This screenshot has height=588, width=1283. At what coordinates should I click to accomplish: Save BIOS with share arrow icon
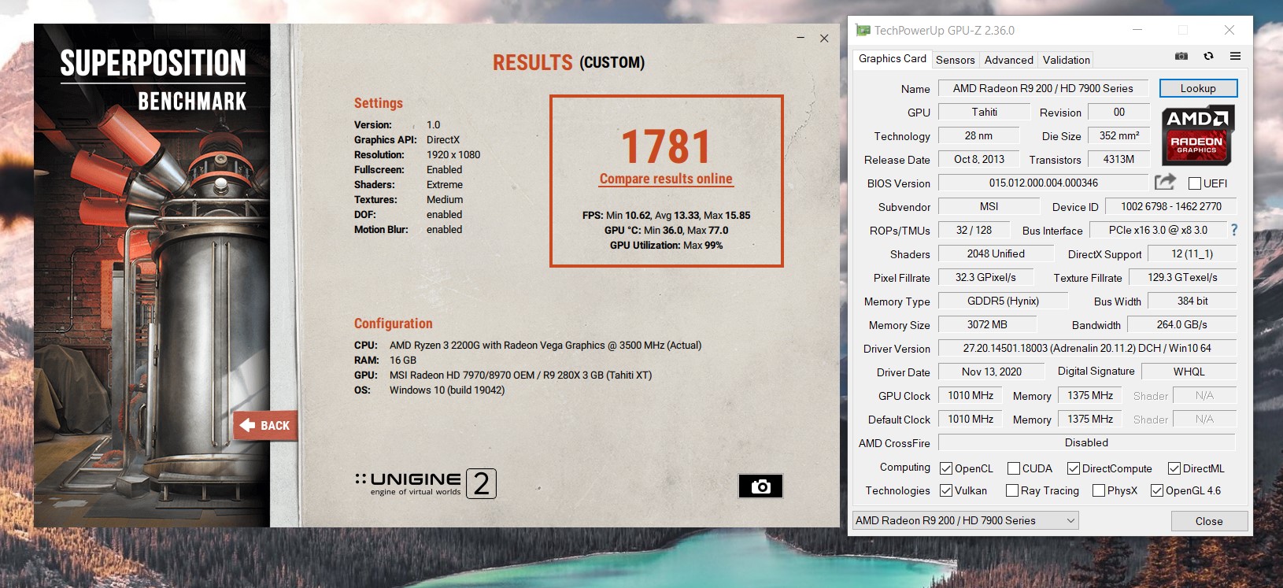(x=1165, y=183)
